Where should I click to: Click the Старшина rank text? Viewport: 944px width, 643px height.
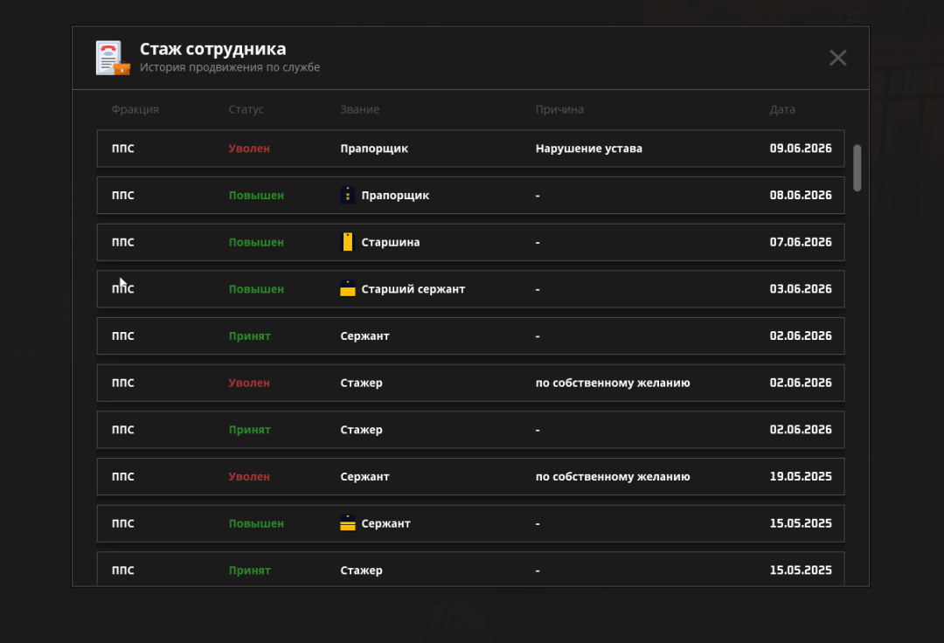(390, 242)
